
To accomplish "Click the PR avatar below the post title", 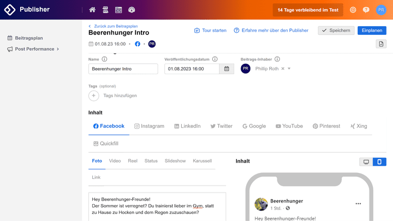I will point(152,44).
